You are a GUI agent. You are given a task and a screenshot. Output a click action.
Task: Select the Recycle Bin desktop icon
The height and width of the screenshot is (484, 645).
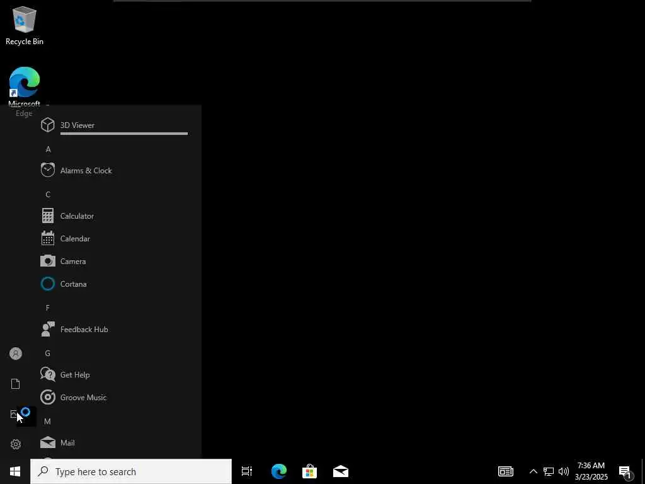[25, 25]
